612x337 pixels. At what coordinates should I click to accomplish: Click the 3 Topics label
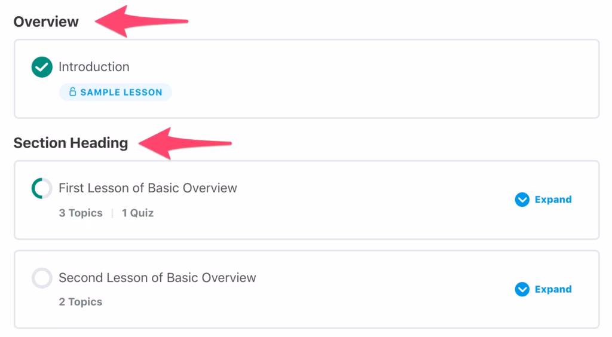(x=81, y=213)
